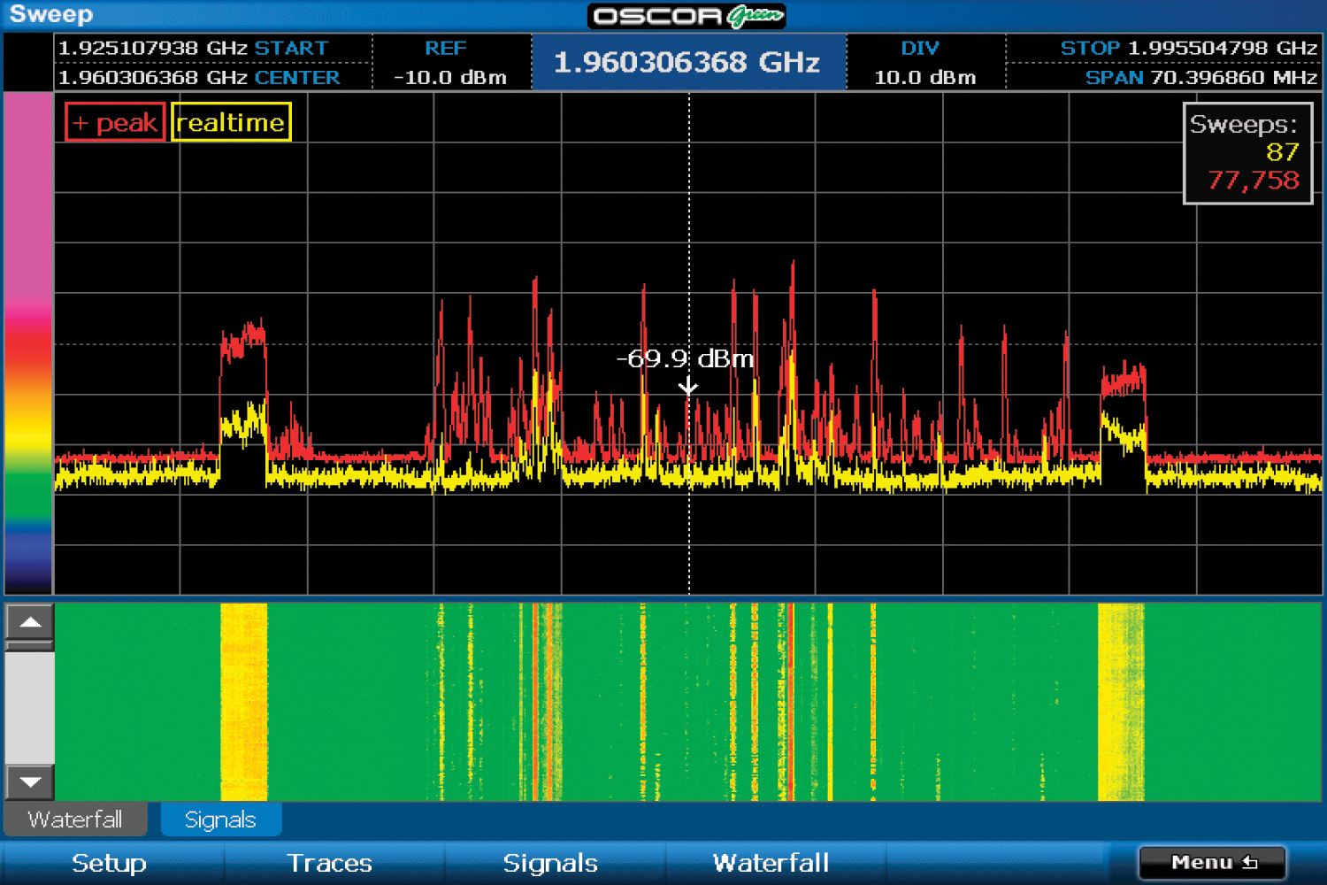Click the waterfall scroll down arrow
The height and width of the screenshot is (885, 1327).
(29, 782)
